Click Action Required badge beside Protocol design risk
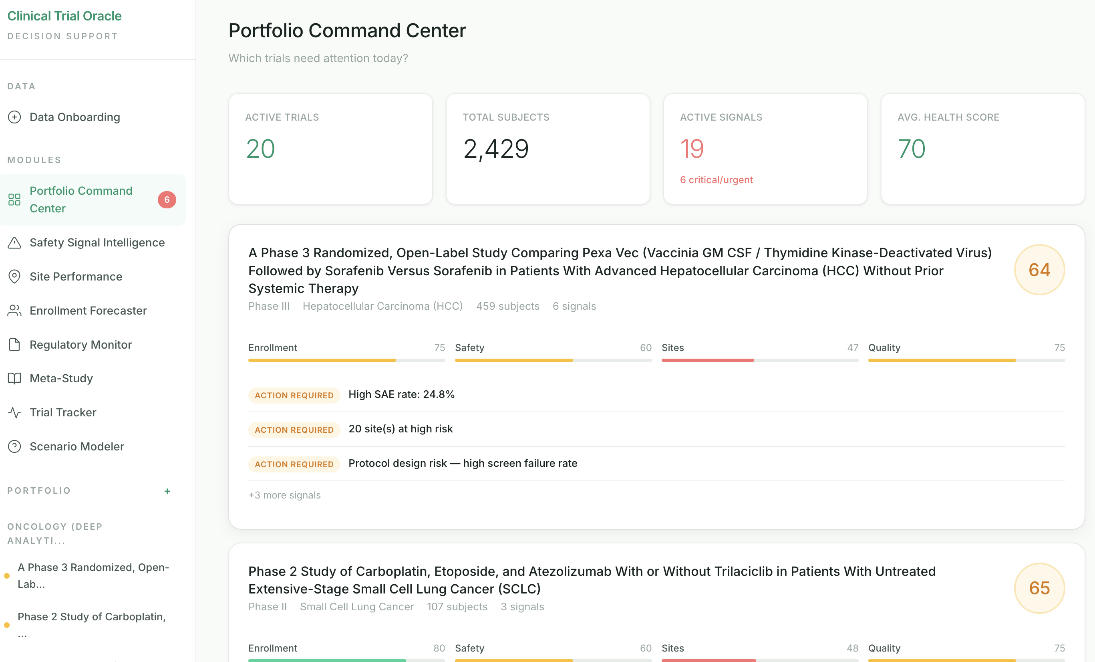 point(294,464)
